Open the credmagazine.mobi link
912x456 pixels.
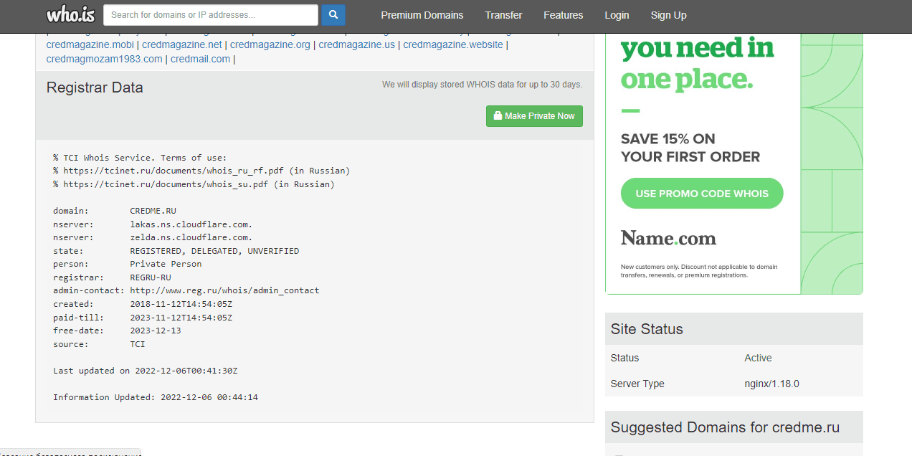pos(90,44)
